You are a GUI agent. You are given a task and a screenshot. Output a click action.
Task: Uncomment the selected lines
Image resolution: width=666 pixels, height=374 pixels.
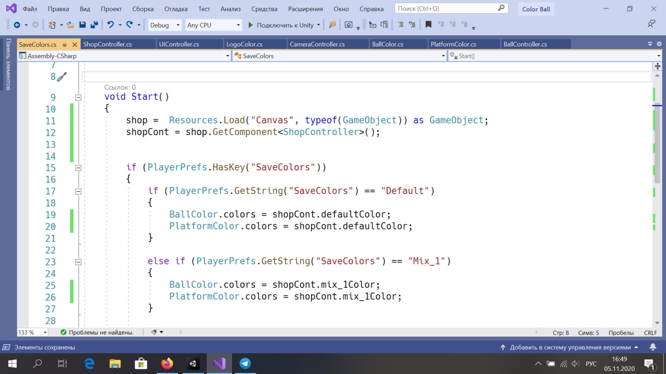(411, 25)
